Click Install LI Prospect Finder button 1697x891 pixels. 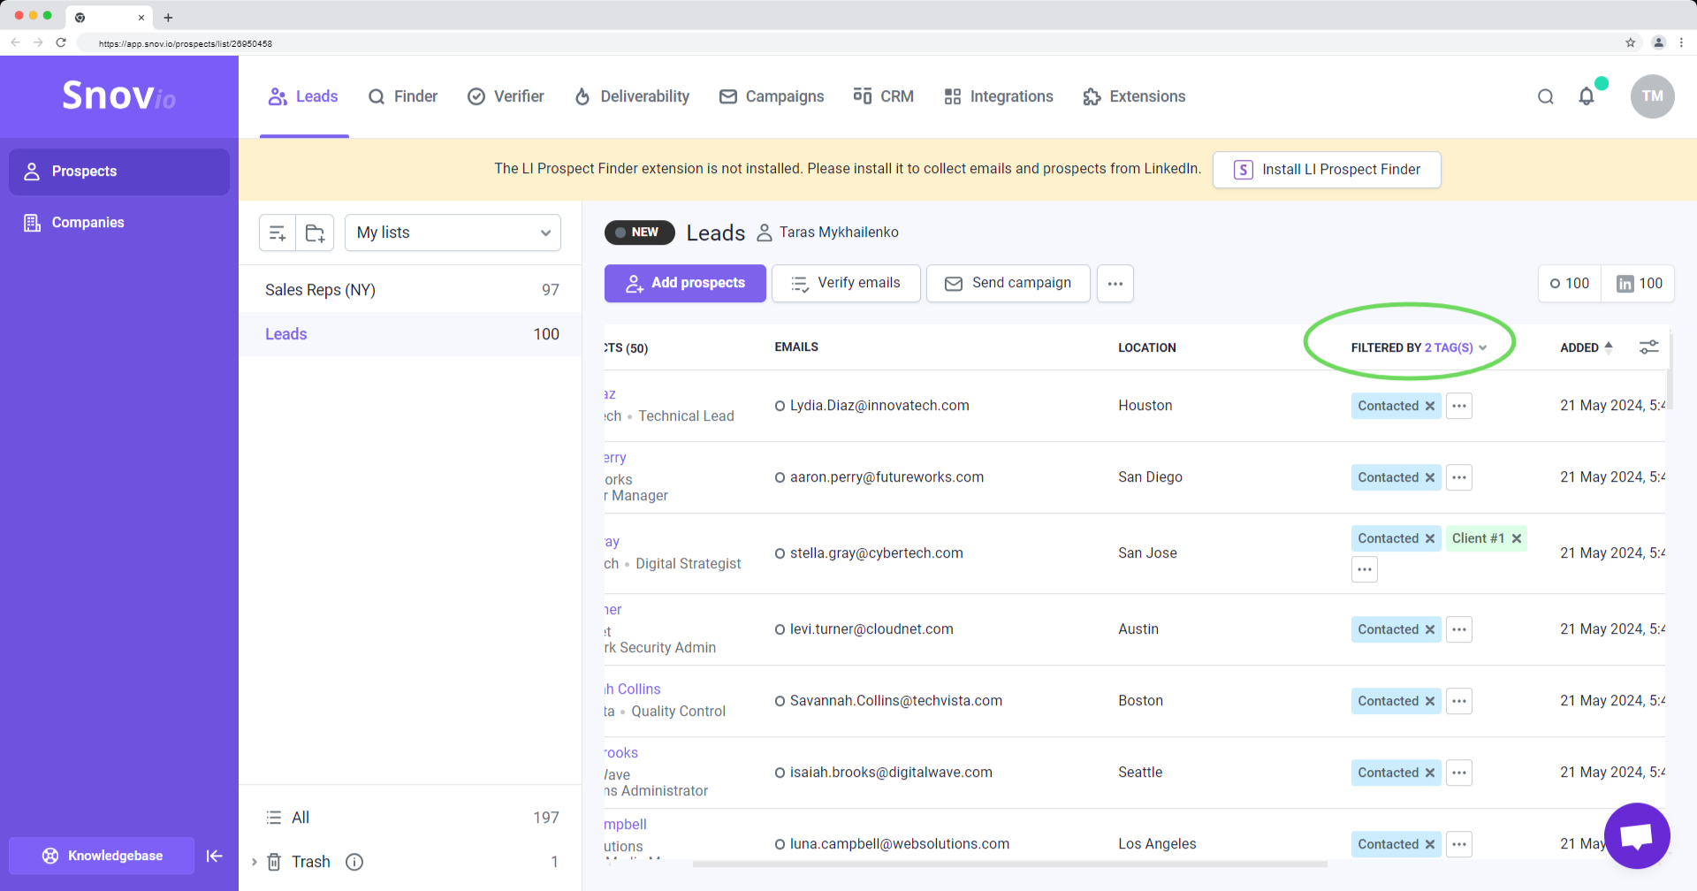pos(1327,170)
